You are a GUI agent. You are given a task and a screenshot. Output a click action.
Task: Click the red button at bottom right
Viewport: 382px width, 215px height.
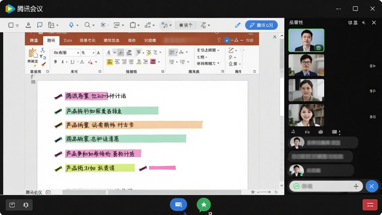370,205
